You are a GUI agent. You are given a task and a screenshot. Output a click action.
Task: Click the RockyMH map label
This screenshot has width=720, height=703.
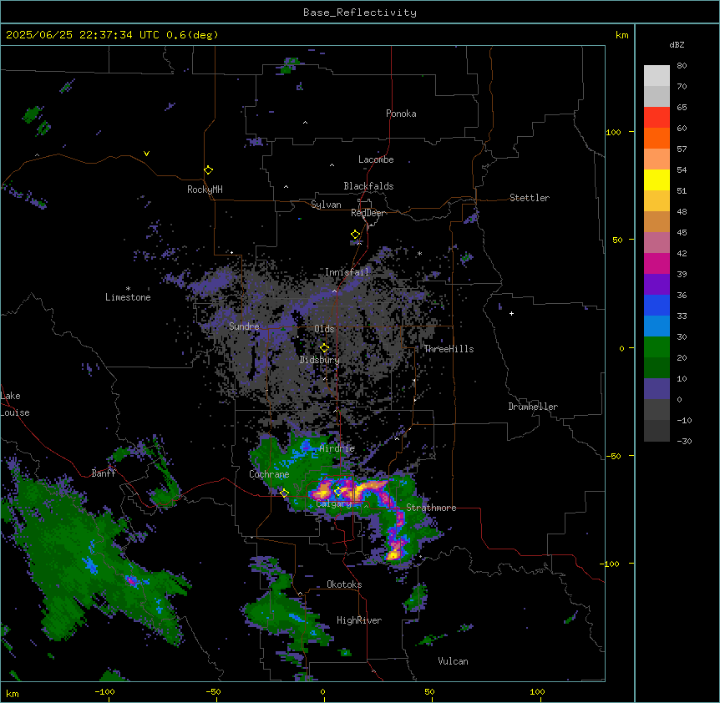pos(205,190)
